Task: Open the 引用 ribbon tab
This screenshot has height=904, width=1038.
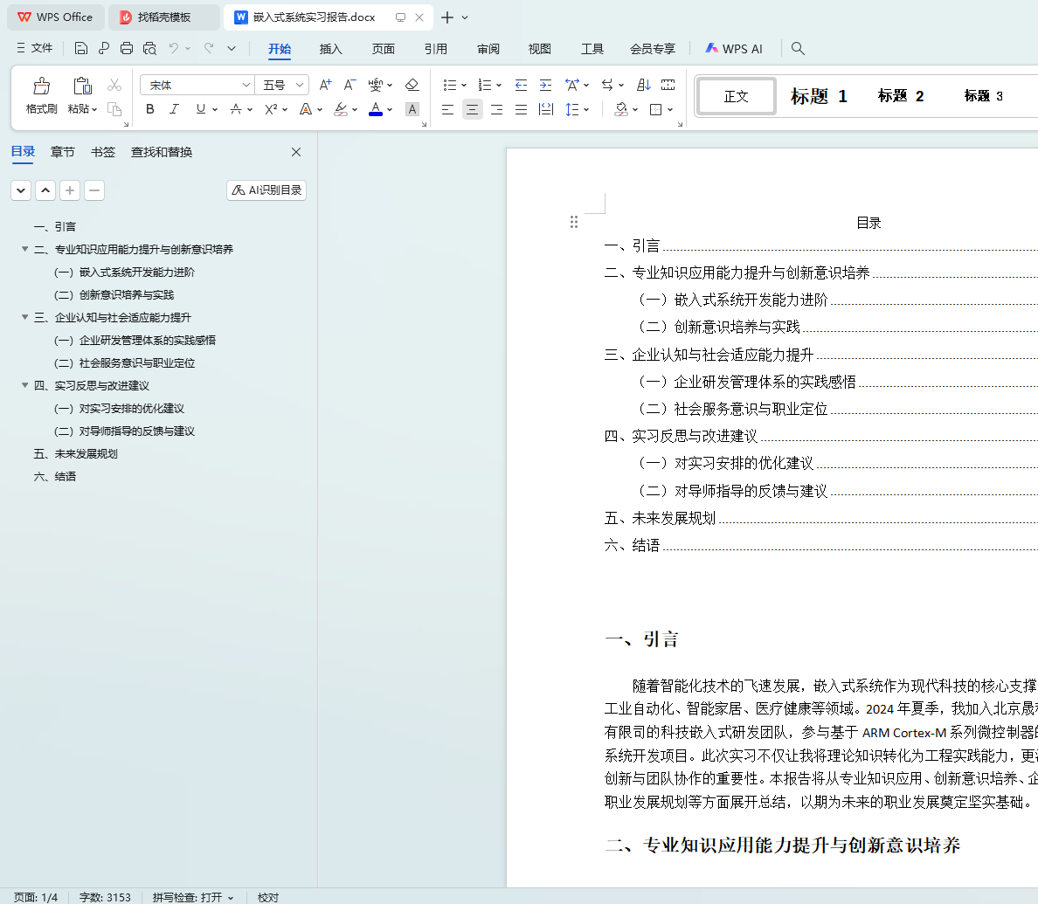Action: tap(436, 49)
